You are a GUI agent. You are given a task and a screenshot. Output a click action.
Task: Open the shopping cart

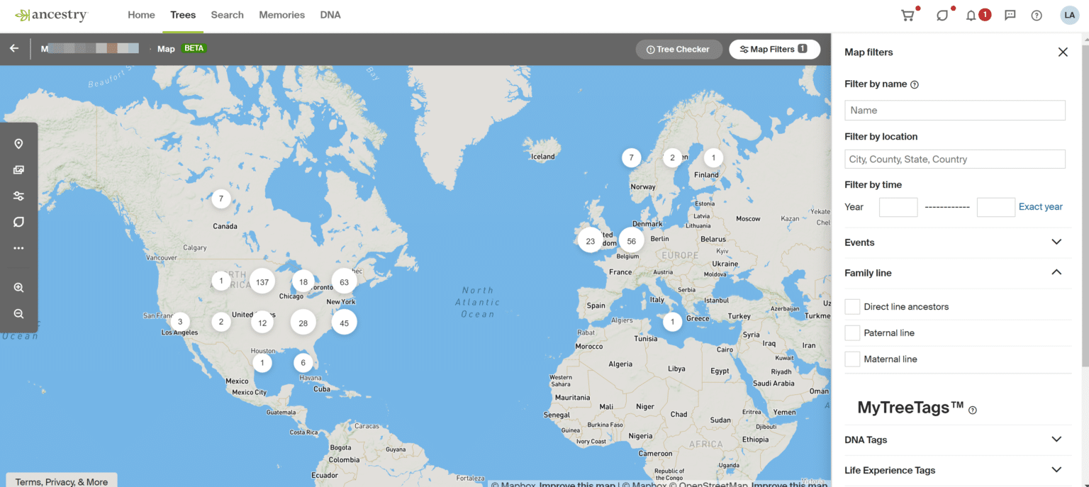coord(908,14)
